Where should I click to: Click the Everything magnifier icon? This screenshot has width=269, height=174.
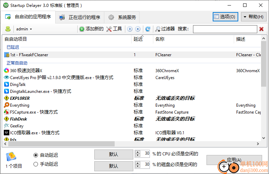tap(7, 105)
